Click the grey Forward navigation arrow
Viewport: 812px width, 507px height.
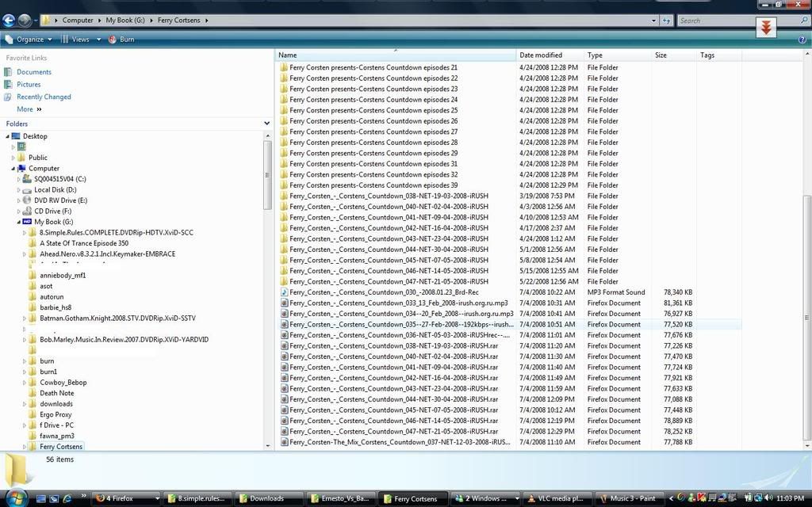pyautogui.click(x=24, y=20)
